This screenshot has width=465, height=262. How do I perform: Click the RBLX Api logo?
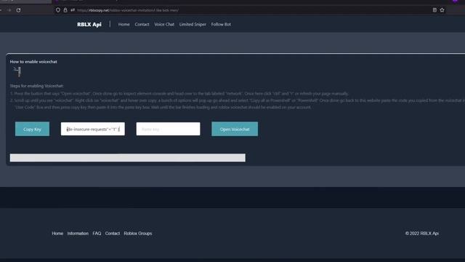click(89, 24)
